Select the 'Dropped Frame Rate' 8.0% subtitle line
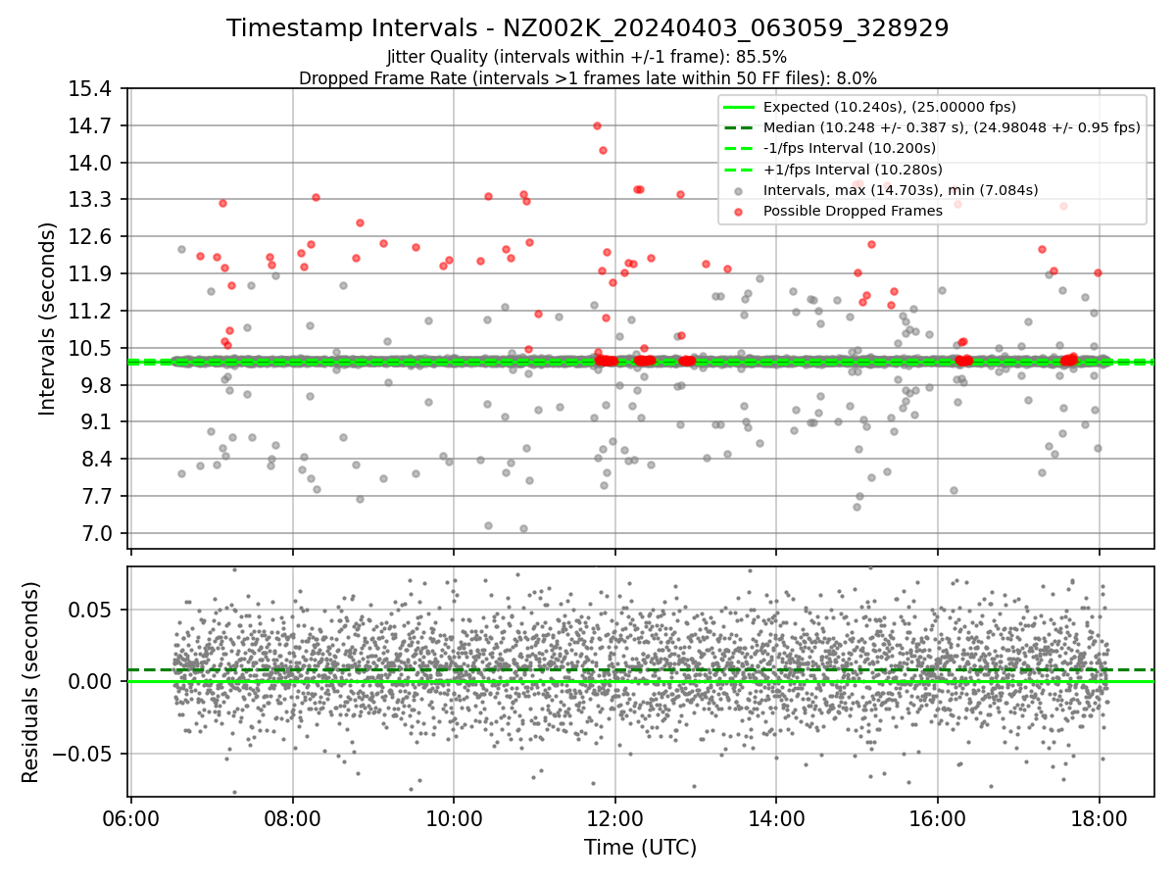This screenshot has height=882, width=1176. tap(587, 77)
